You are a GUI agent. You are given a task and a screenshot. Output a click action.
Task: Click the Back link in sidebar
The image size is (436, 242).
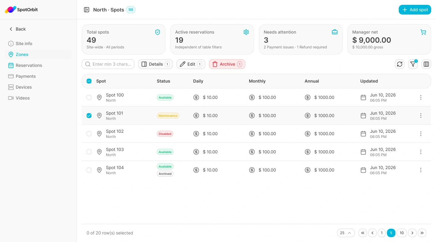pos(17,29)
